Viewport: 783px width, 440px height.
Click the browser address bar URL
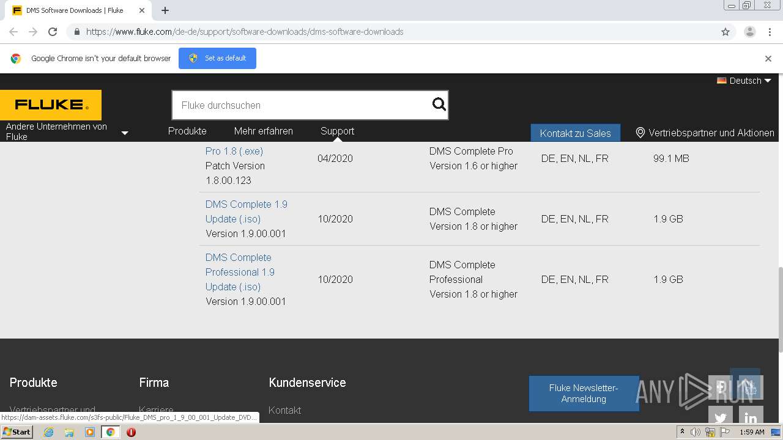click(x=245, y=32)
